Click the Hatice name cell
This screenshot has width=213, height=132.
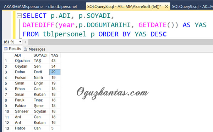click(23, 128)
